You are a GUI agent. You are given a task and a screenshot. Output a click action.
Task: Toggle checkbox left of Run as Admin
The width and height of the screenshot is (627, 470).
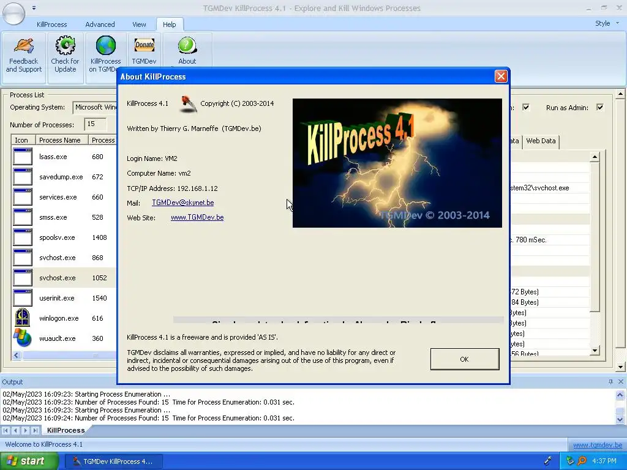click(x=526, y=107)
